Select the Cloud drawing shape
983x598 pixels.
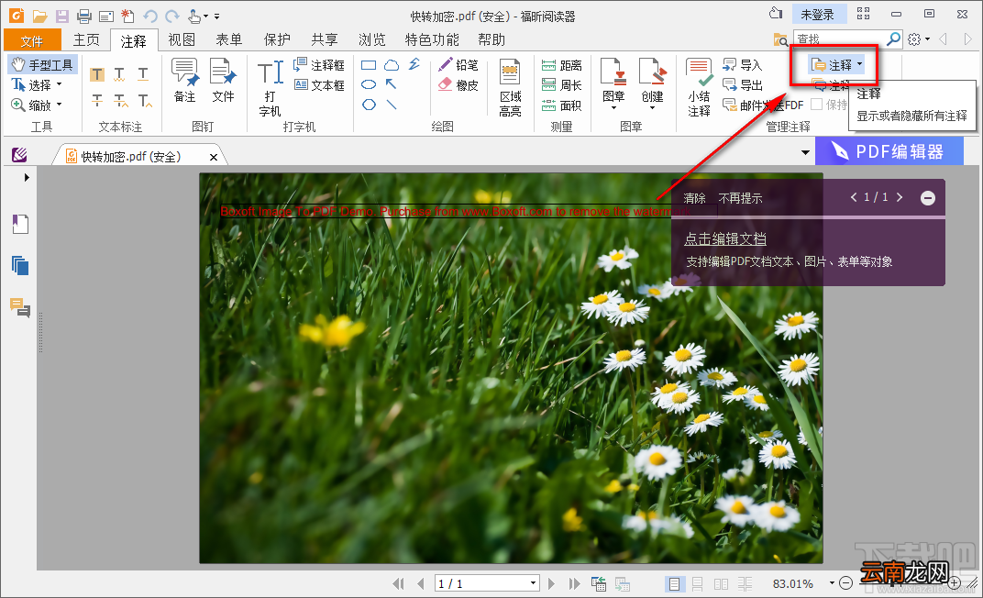tap(392, 64)
